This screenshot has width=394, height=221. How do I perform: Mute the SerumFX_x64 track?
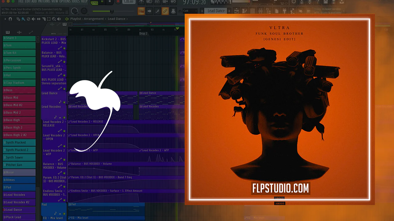[x=64, y=76]
